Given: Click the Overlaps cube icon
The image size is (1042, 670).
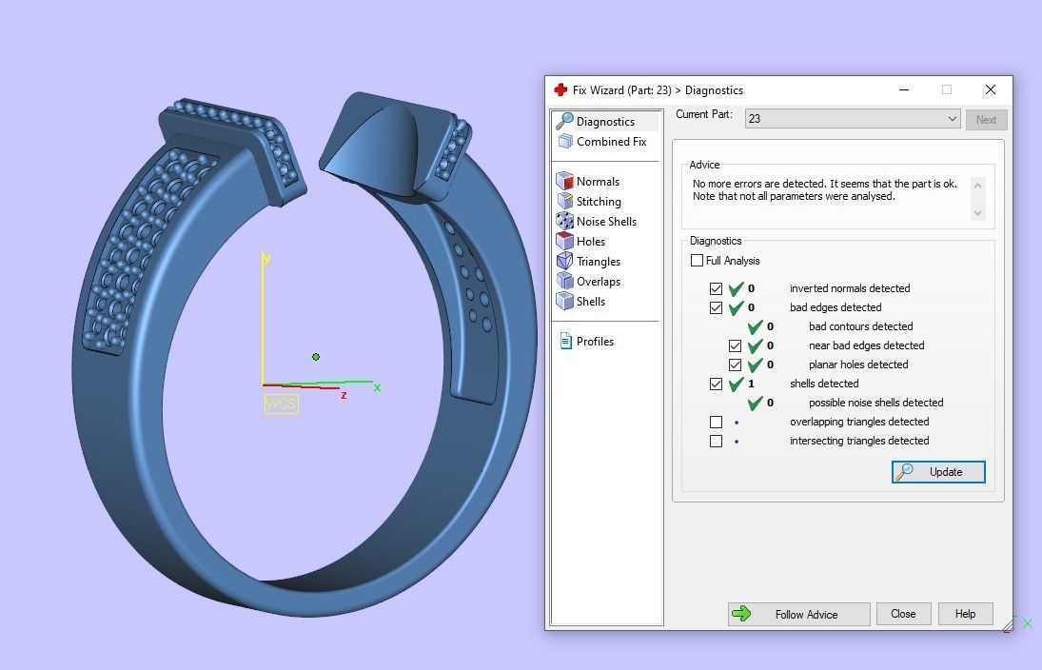Looking at the screenshot, I should point(565,281).
